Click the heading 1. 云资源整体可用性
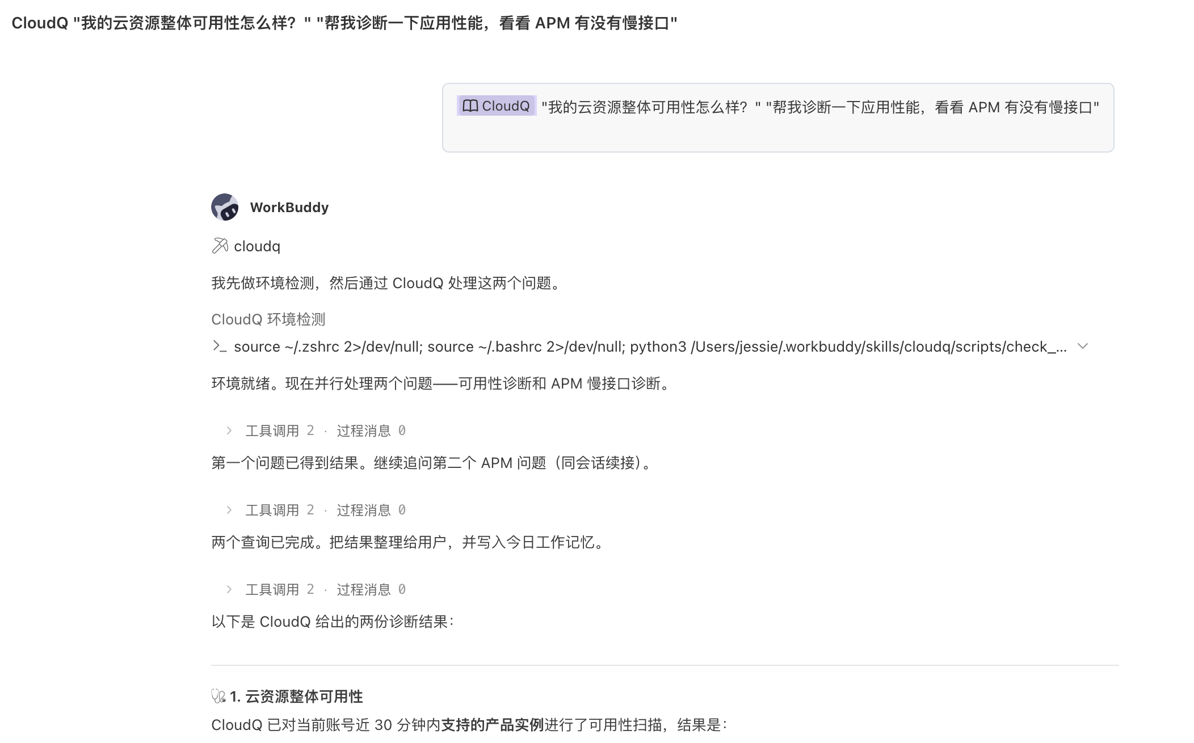Screen dimensions: 1194x743 296,696
